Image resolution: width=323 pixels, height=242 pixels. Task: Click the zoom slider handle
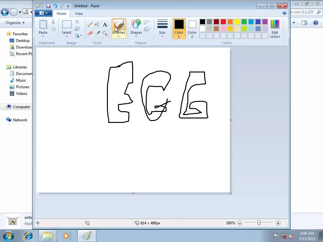click(x=259, y=223)
